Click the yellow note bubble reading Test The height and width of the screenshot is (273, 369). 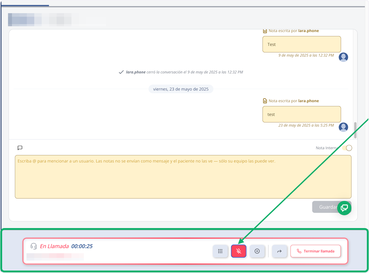[302, 44]
